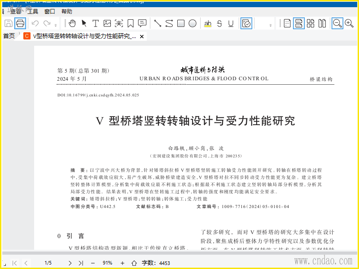Select the text recognition capture tool
This screenshot has width=359, height=269.
[119, 23]
